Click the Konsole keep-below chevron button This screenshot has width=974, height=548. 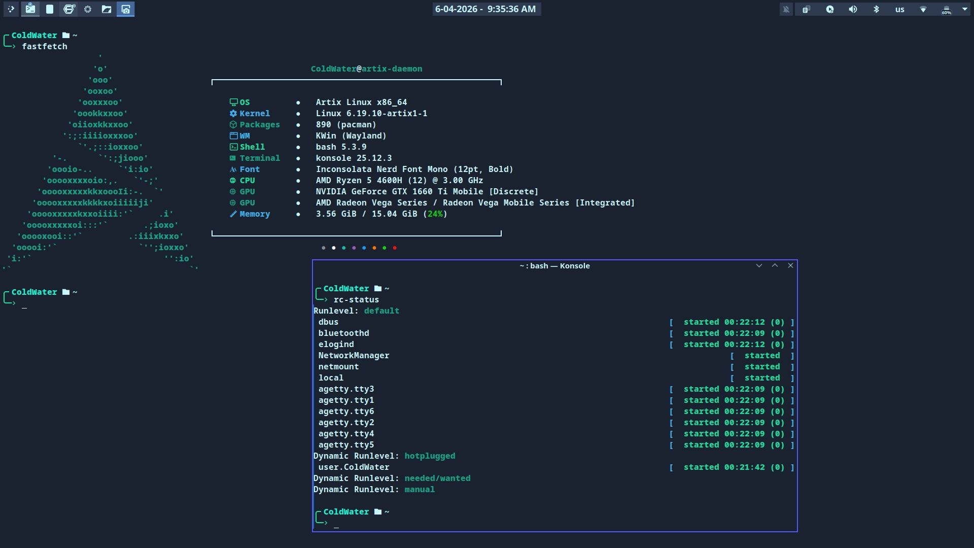coord(759,265)
